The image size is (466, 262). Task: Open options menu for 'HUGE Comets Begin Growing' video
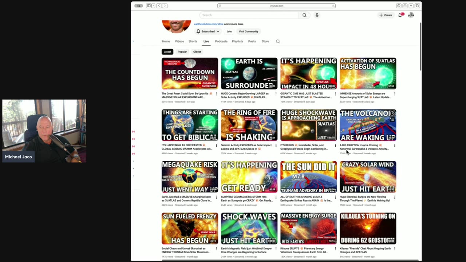(276, 94)
